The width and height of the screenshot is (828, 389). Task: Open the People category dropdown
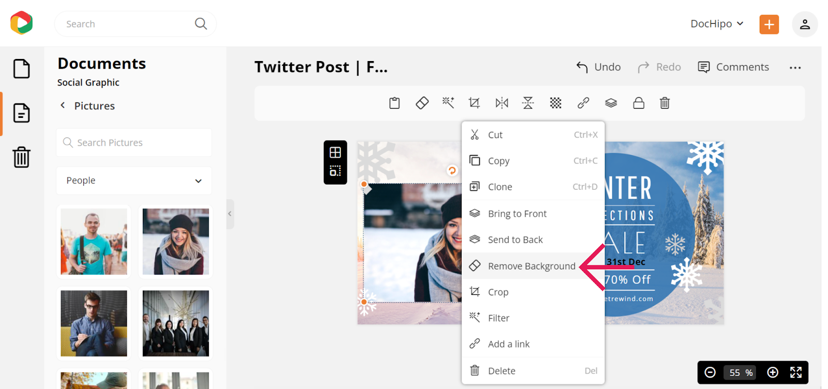134,181
